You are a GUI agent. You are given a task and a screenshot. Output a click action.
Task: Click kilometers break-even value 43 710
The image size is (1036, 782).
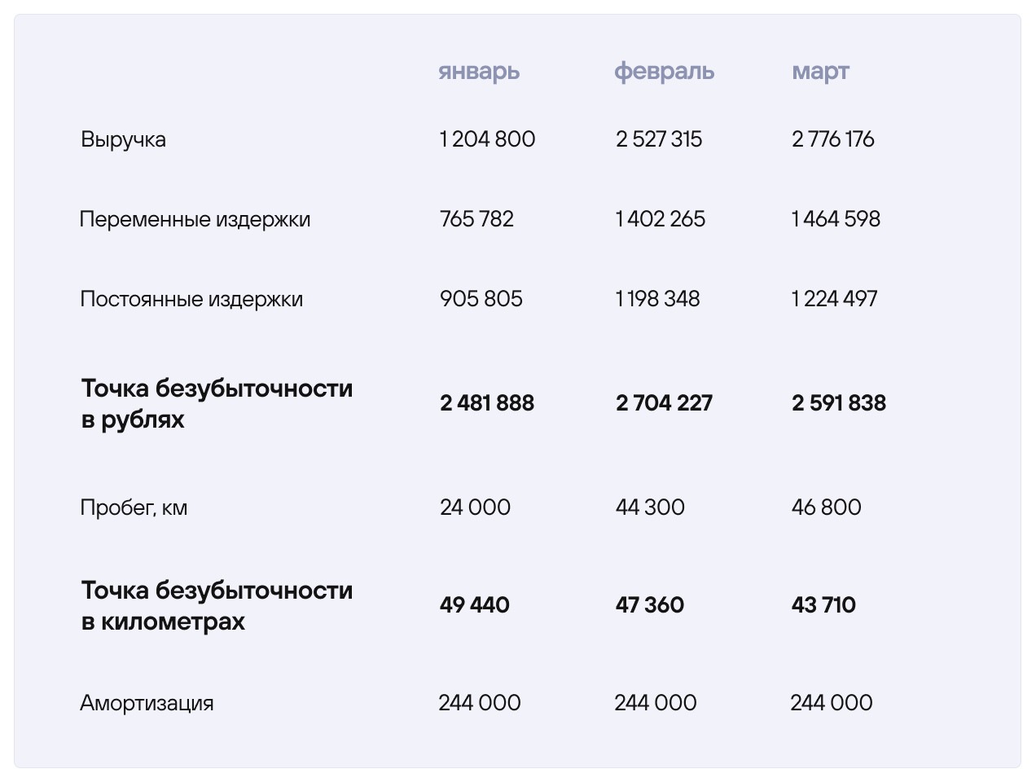coord(823,605)
